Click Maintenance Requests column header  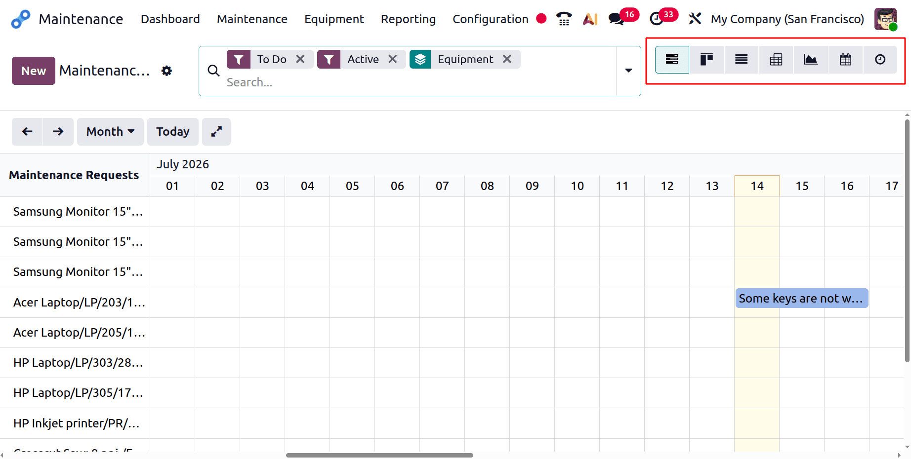pyautogui.click(x=74, y=175)
